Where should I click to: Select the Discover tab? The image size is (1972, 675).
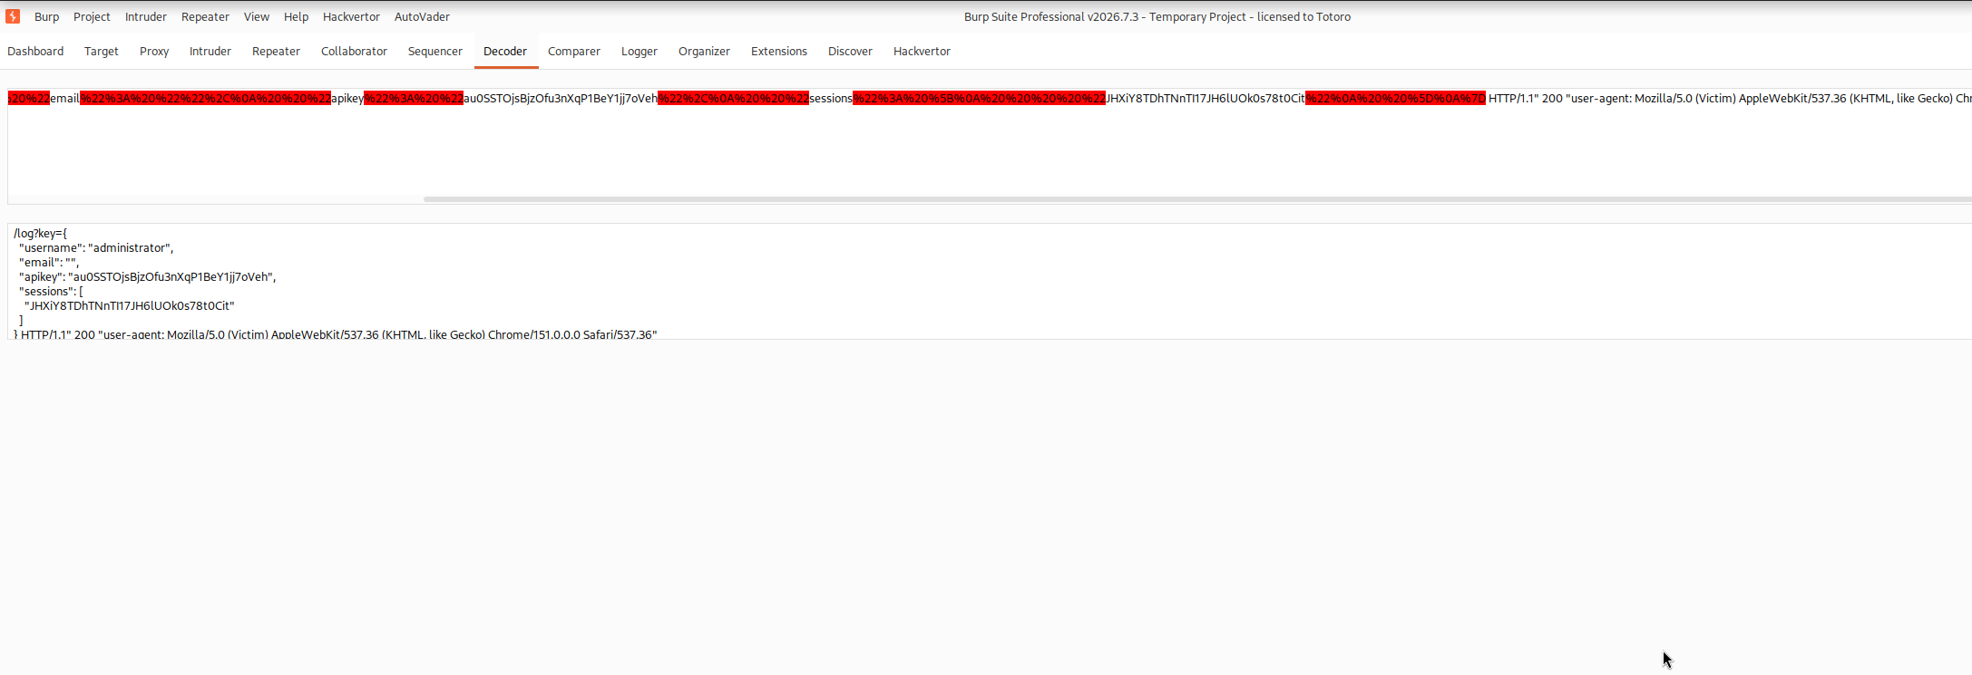[850, 51]
